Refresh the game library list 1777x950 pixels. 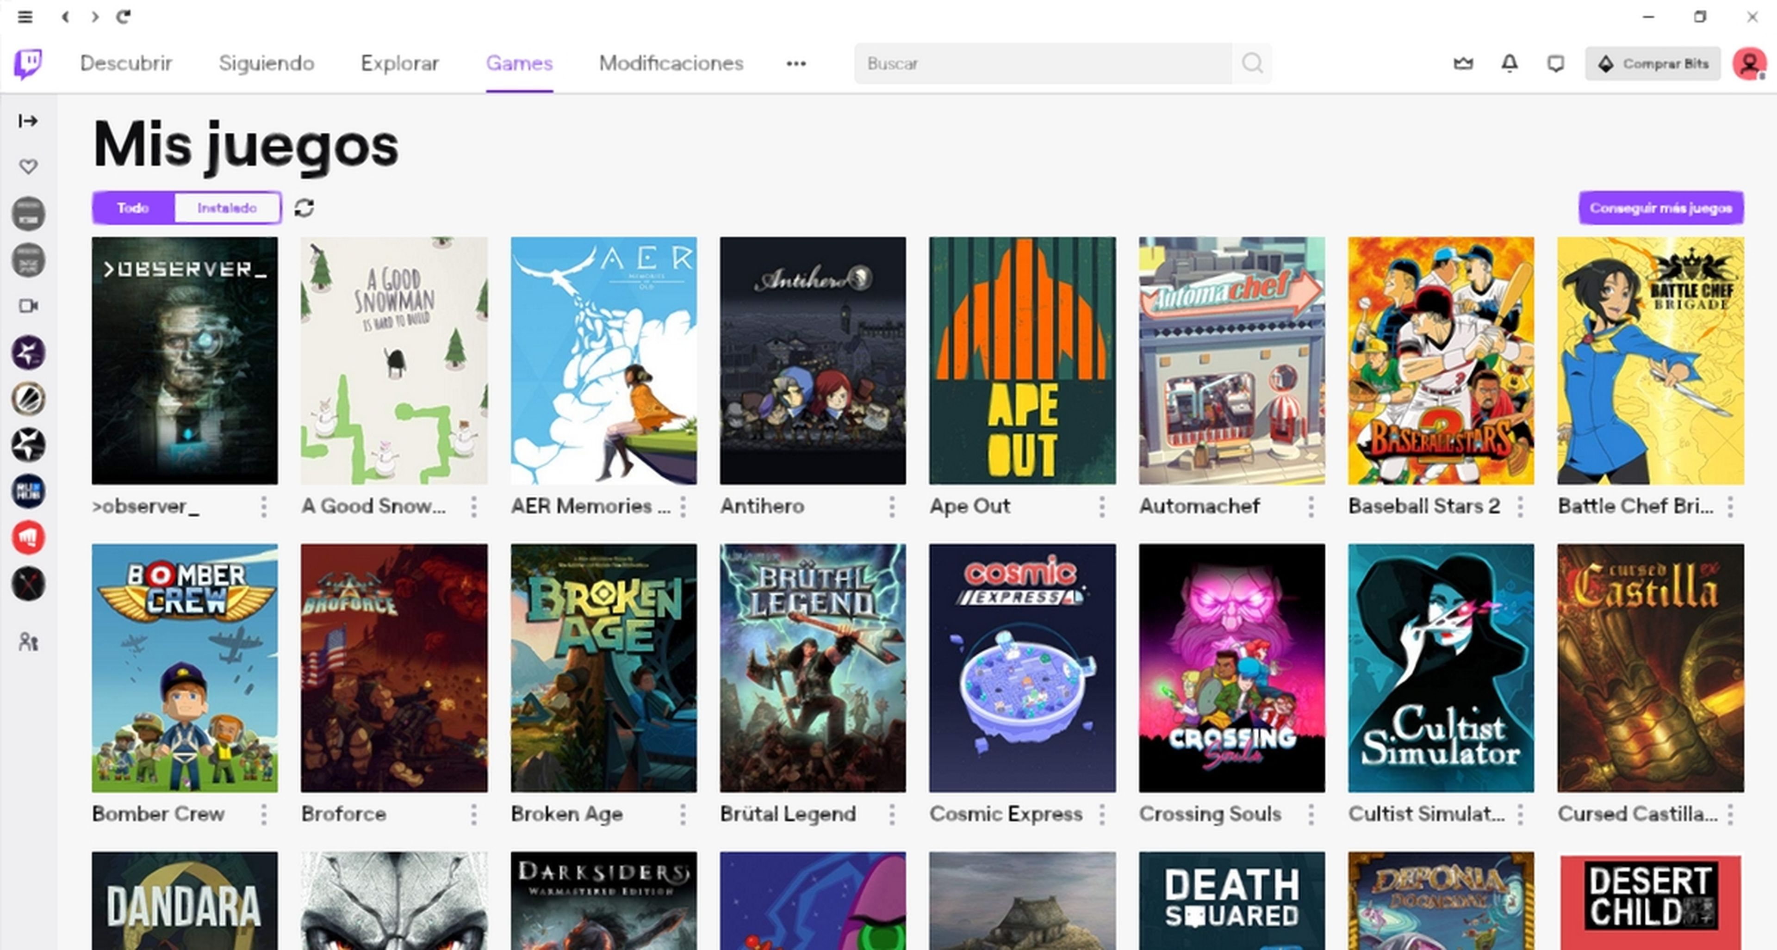[304, 208]
